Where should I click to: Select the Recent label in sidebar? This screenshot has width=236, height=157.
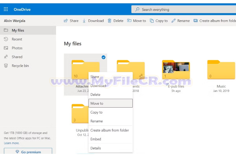tap(17, 39)
